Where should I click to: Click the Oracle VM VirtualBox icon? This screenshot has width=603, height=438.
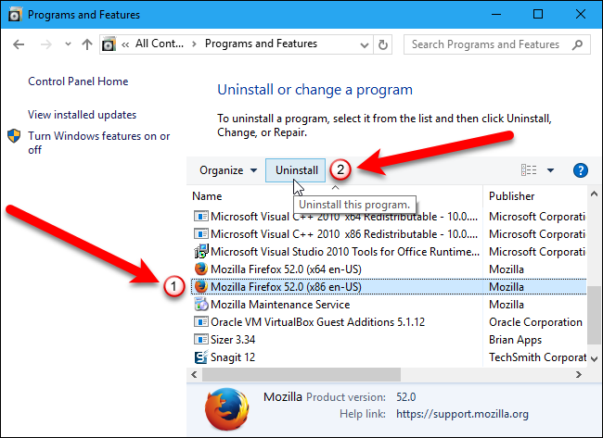tap(200, 321)
